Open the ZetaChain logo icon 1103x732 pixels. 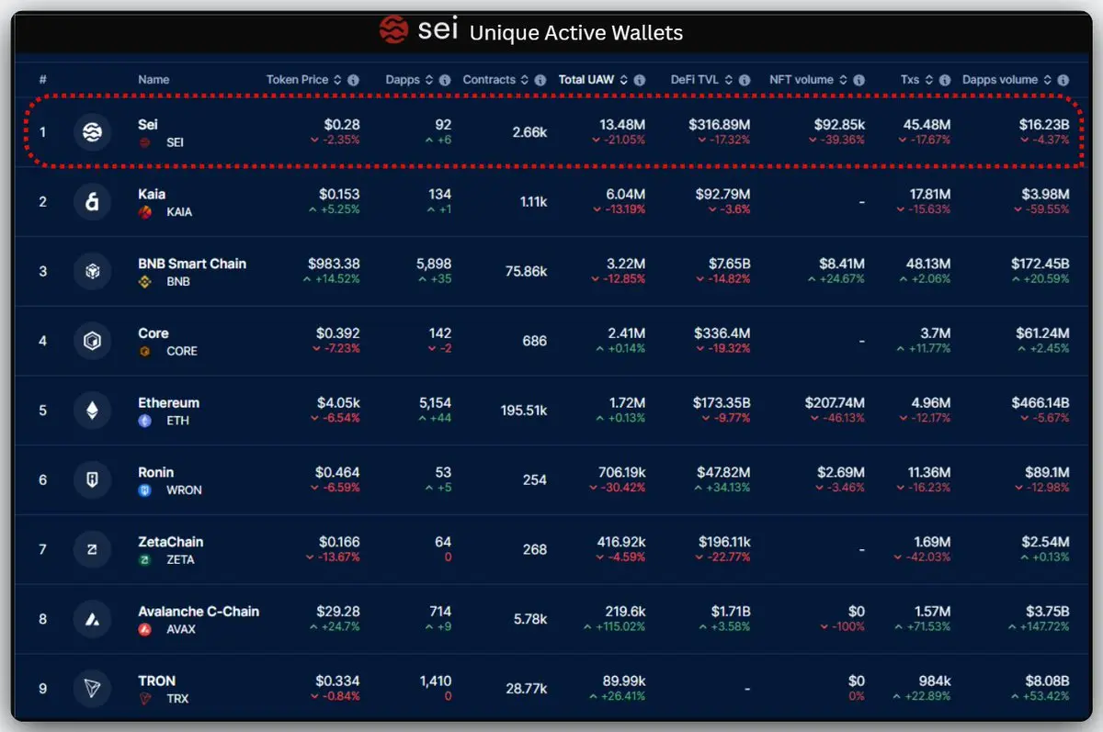click(x=92, y=549)
